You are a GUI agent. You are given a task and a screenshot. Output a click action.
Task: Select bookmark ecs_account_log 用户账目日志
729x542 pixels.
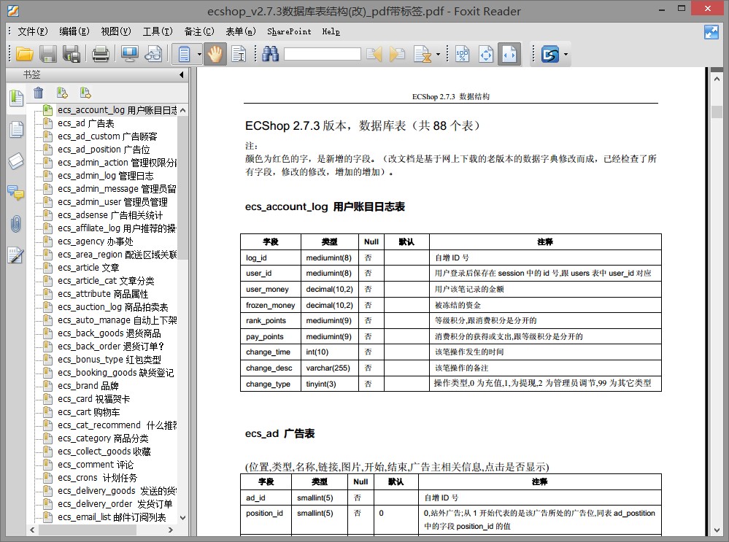[x=117, y=110]
